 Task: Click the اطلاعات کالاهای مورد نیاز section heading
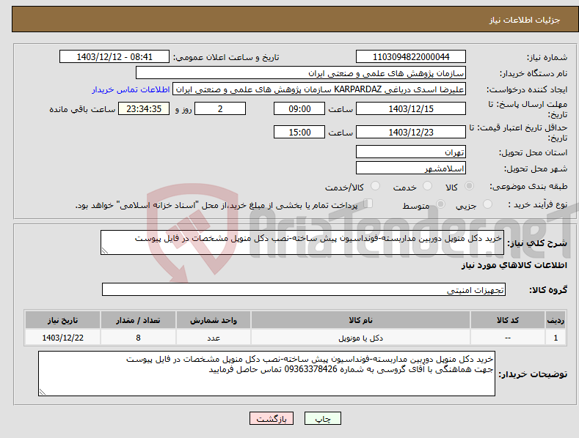[x=514, y=265]
